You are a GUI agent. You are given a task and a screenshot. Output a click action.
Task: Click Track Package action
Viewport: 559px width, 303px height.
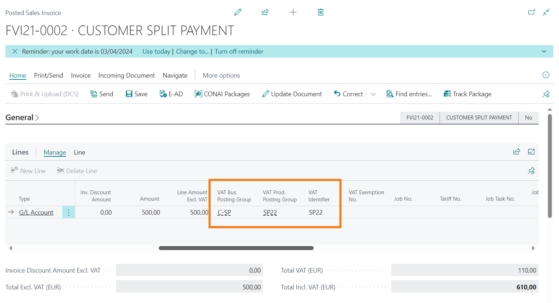click(x=467, y=94)
